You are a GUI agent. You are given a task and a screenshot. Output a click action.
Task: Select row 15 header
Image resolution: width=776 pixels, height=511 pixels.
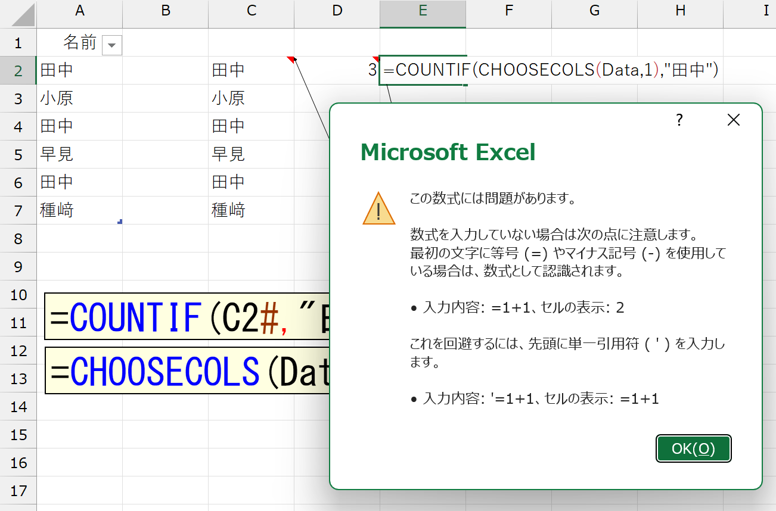click(x=18, y=434)
